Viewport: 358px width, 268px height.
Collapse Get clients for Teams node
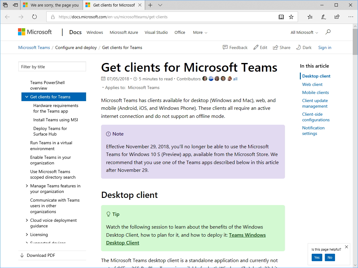click(x=26, y=97)
